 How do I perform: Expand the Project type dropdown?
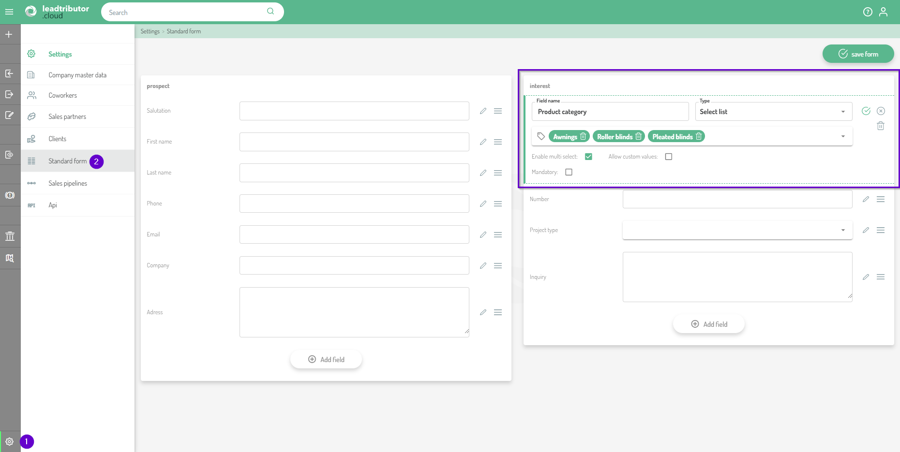click(843, 230)
